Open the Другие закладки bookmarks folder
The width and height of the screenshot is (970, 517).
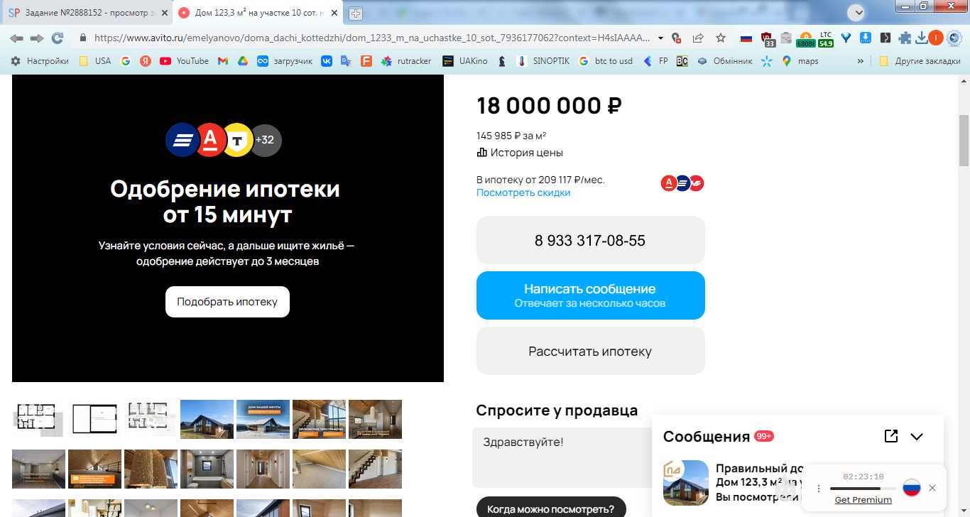point(920,61)
